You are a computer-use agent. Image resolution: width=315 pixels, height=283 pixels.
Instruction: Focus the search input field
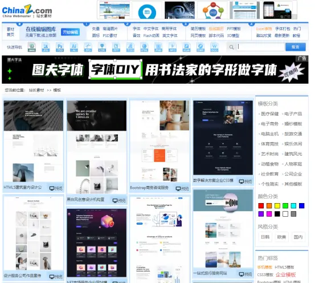tap(260, 47)
